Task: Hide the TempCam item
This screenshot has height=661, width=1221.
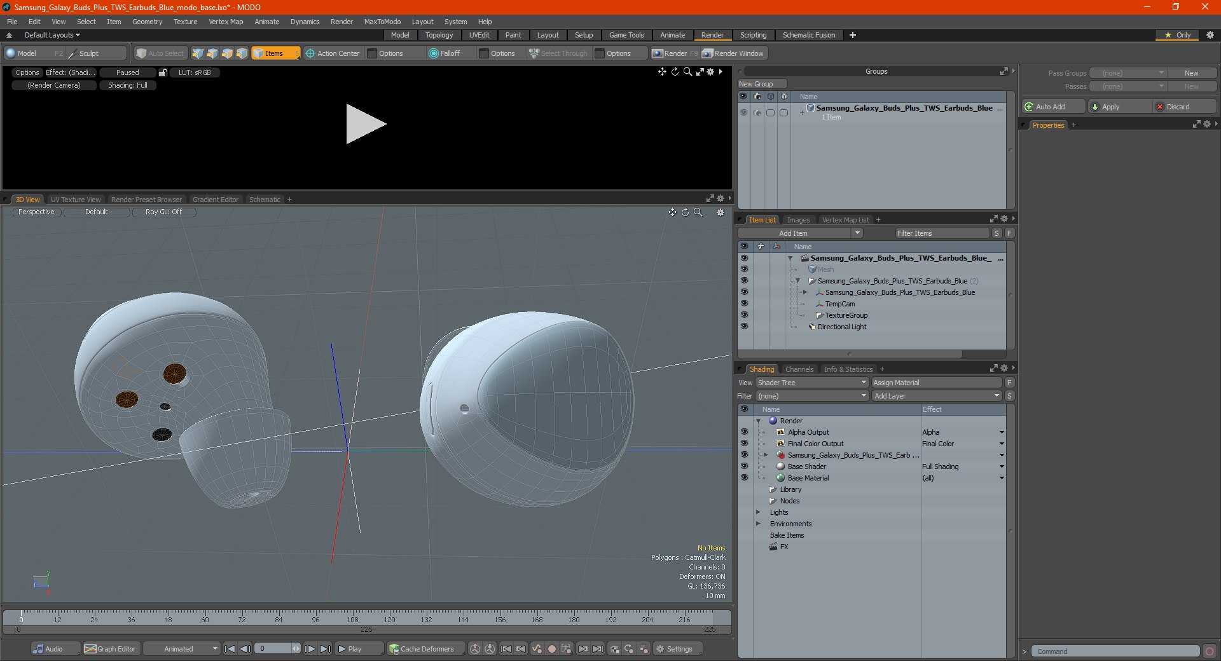Action: (744, 304)
